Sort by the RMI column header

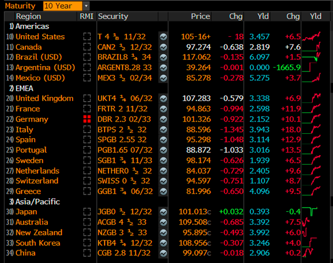(x=86, y=17)
